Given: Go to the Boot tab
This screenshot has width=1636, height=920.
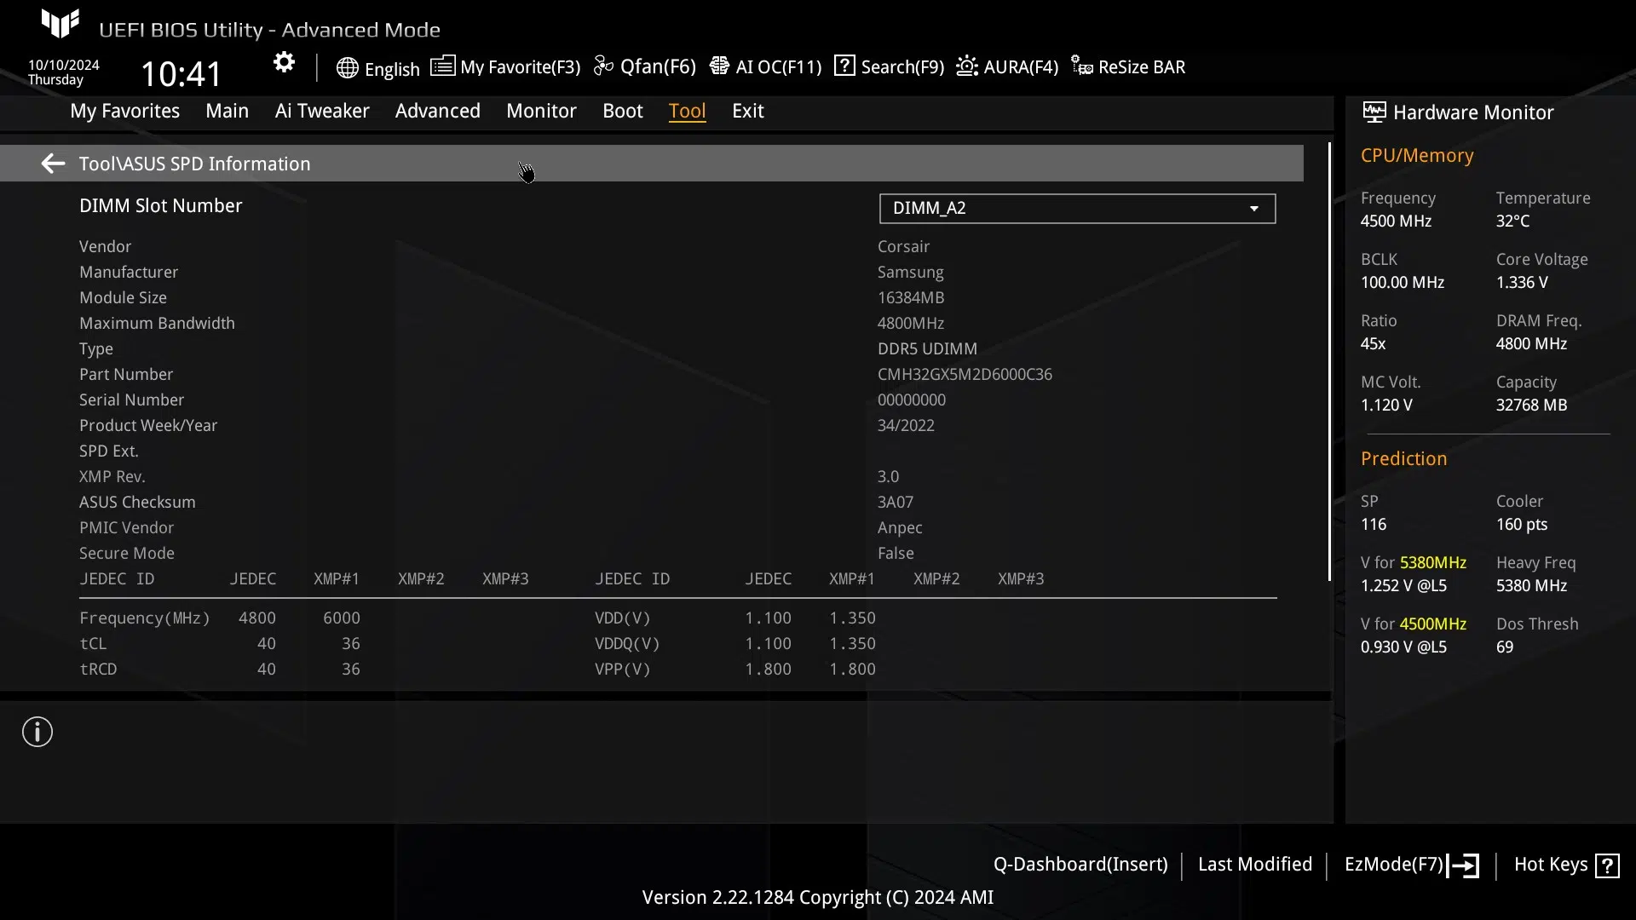Looking at the screenshot, I should [x=622, y=111].
